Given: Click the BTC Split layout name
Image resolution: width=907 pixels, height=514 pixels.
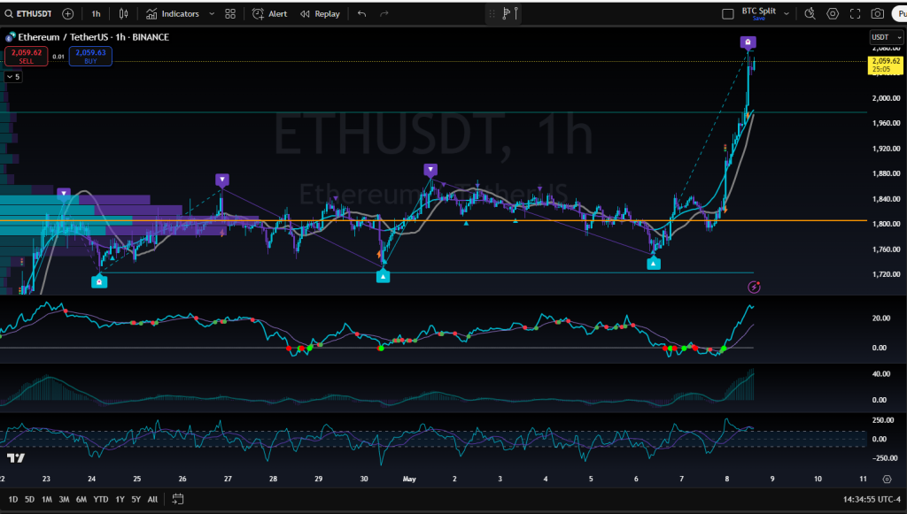Looking at the screenshot, I should [759, 11].
